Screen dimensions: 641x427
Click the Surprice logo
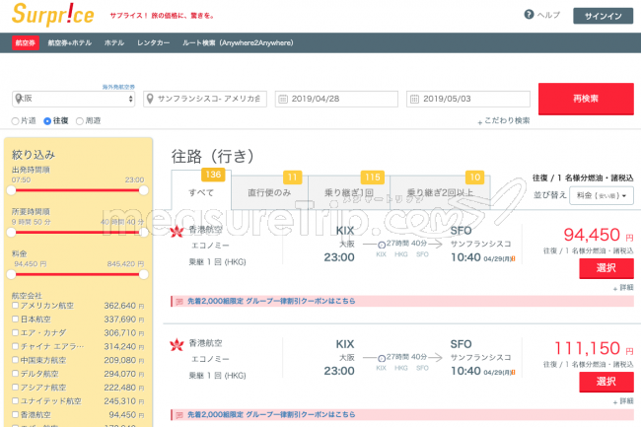point(53,15)
